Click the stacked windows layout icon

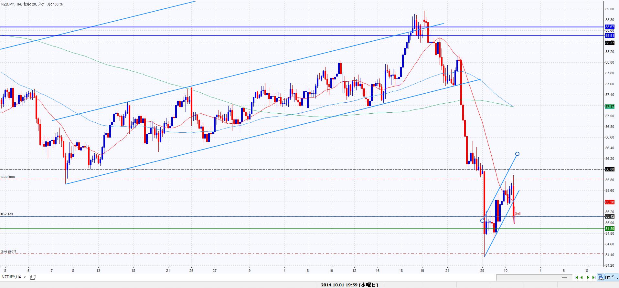pos(601,277)
